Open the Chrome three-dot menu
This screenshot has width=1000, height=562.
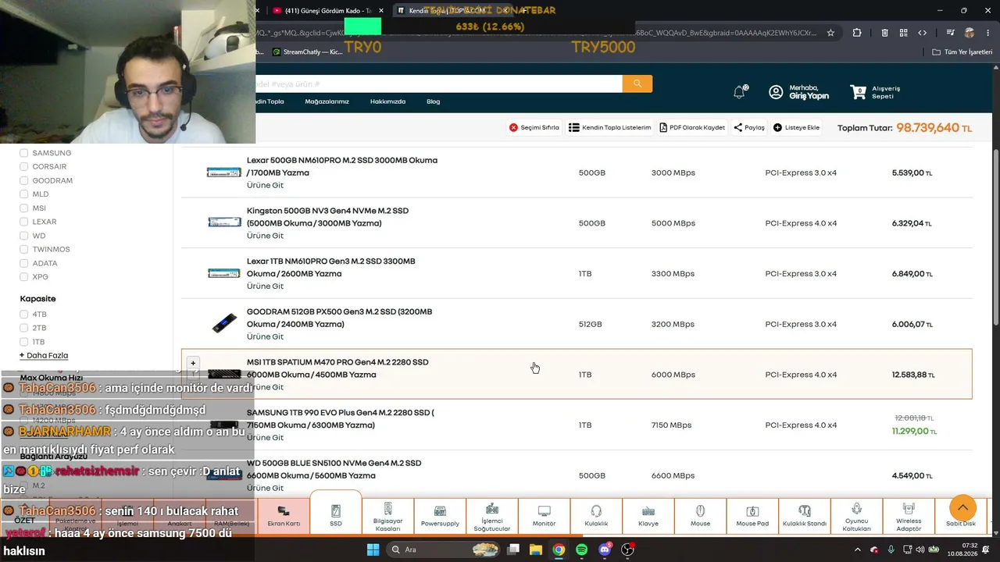point(987,33)
